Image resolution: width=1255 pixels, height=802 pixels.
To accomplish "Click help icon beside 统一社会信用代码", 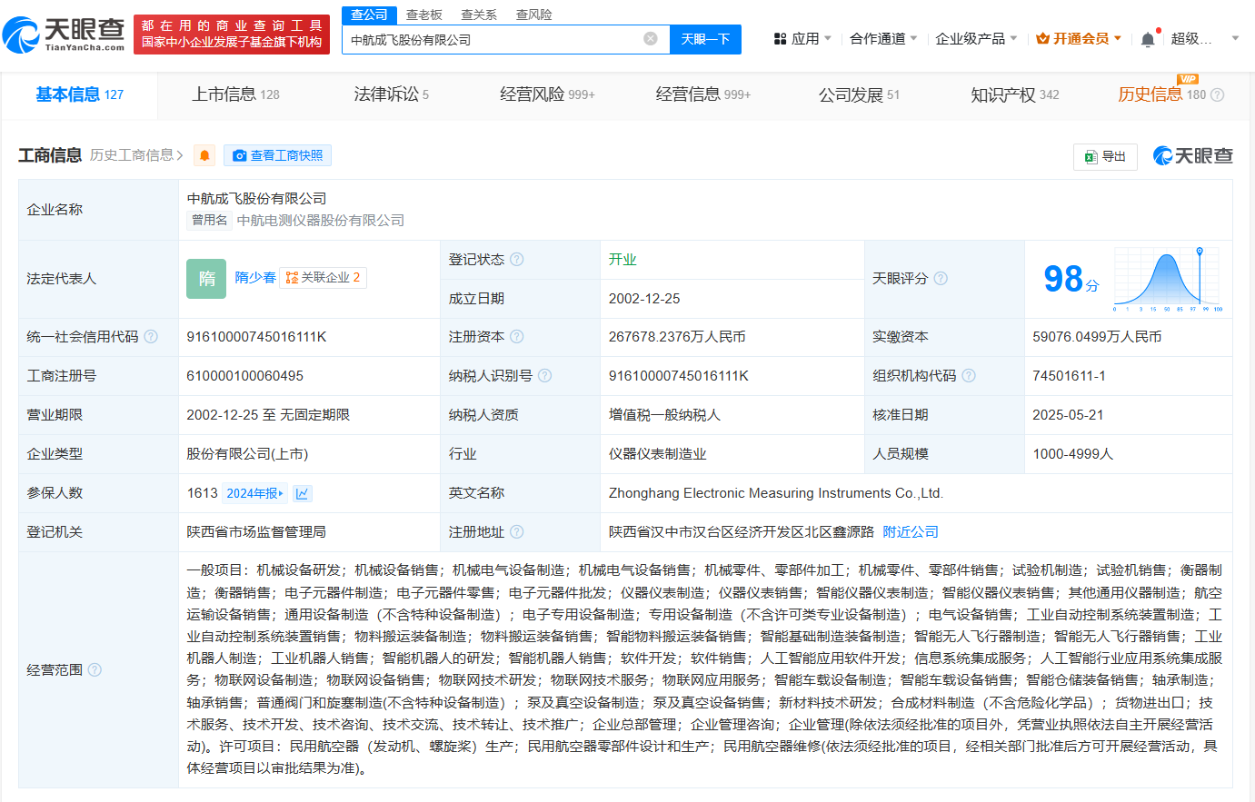I will (x=151, y=337).
